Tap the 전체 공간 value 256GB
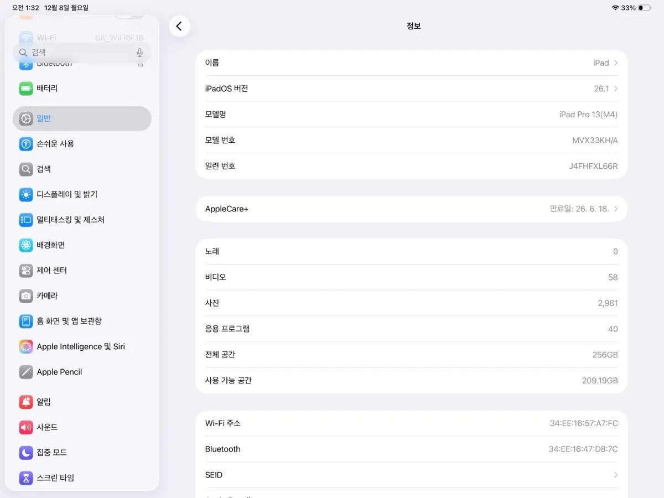 605,355
